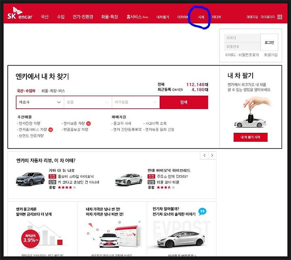Screen dimensions: 291x260
Task: Select the 화물·특장·버스 tab
Action: [x=53, y=91]
